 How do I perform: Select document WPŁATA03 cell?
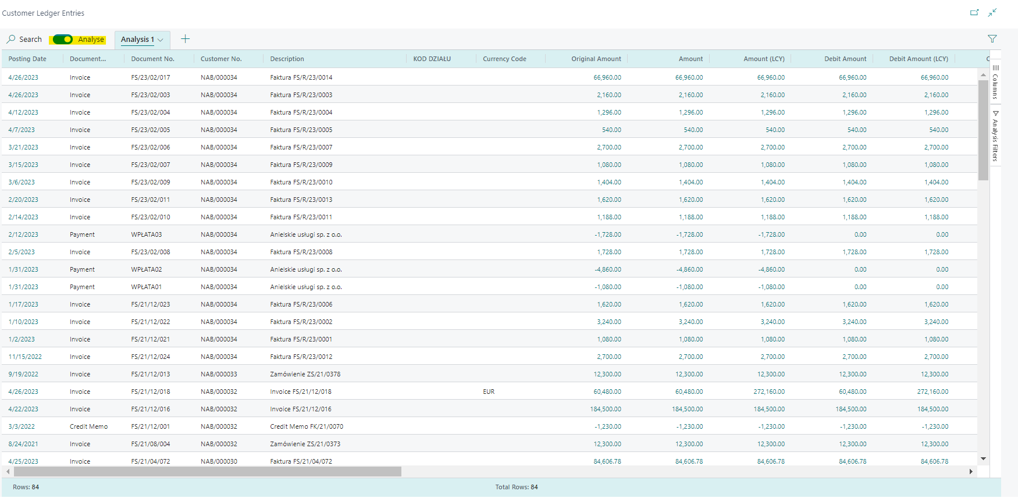click(147, 234)
